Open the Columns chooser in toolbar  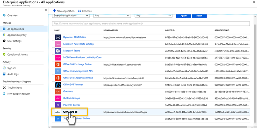click(x=85, y=11)
